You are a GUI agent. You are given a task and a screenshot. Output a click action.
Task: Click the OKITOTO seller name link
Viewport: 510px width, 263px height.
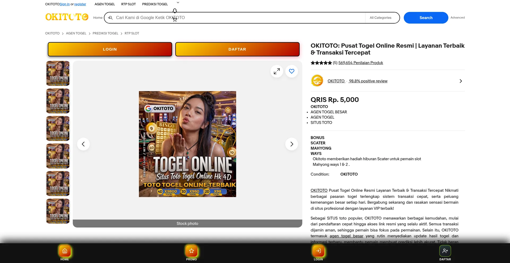click(336, 81)
